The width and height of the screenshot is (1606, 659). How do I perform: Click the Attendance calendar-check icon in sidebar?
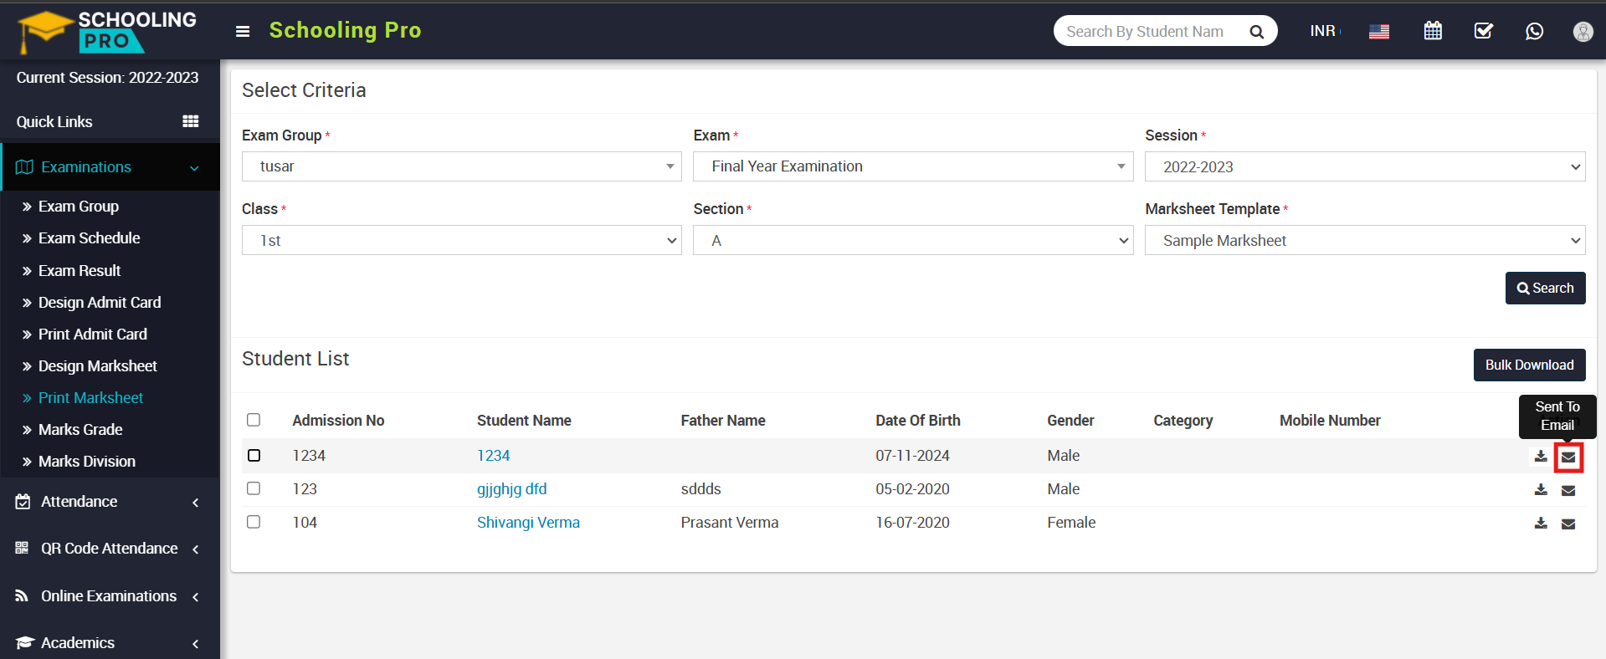coord(23,502)
